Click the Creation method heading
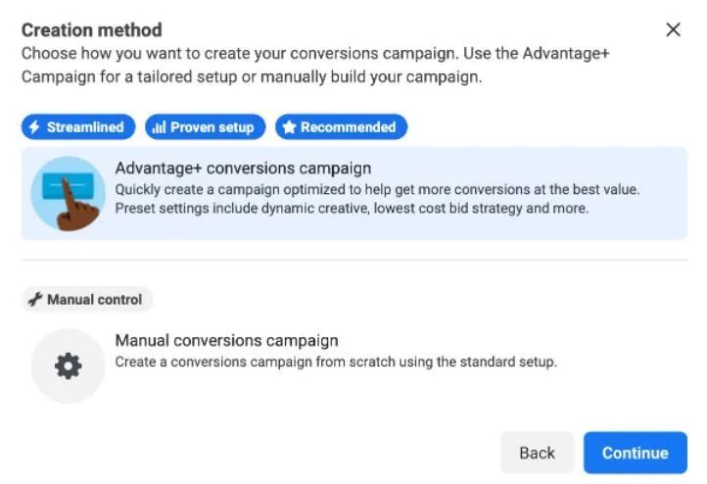The image size is (707, 484). [x=92, y=30]
